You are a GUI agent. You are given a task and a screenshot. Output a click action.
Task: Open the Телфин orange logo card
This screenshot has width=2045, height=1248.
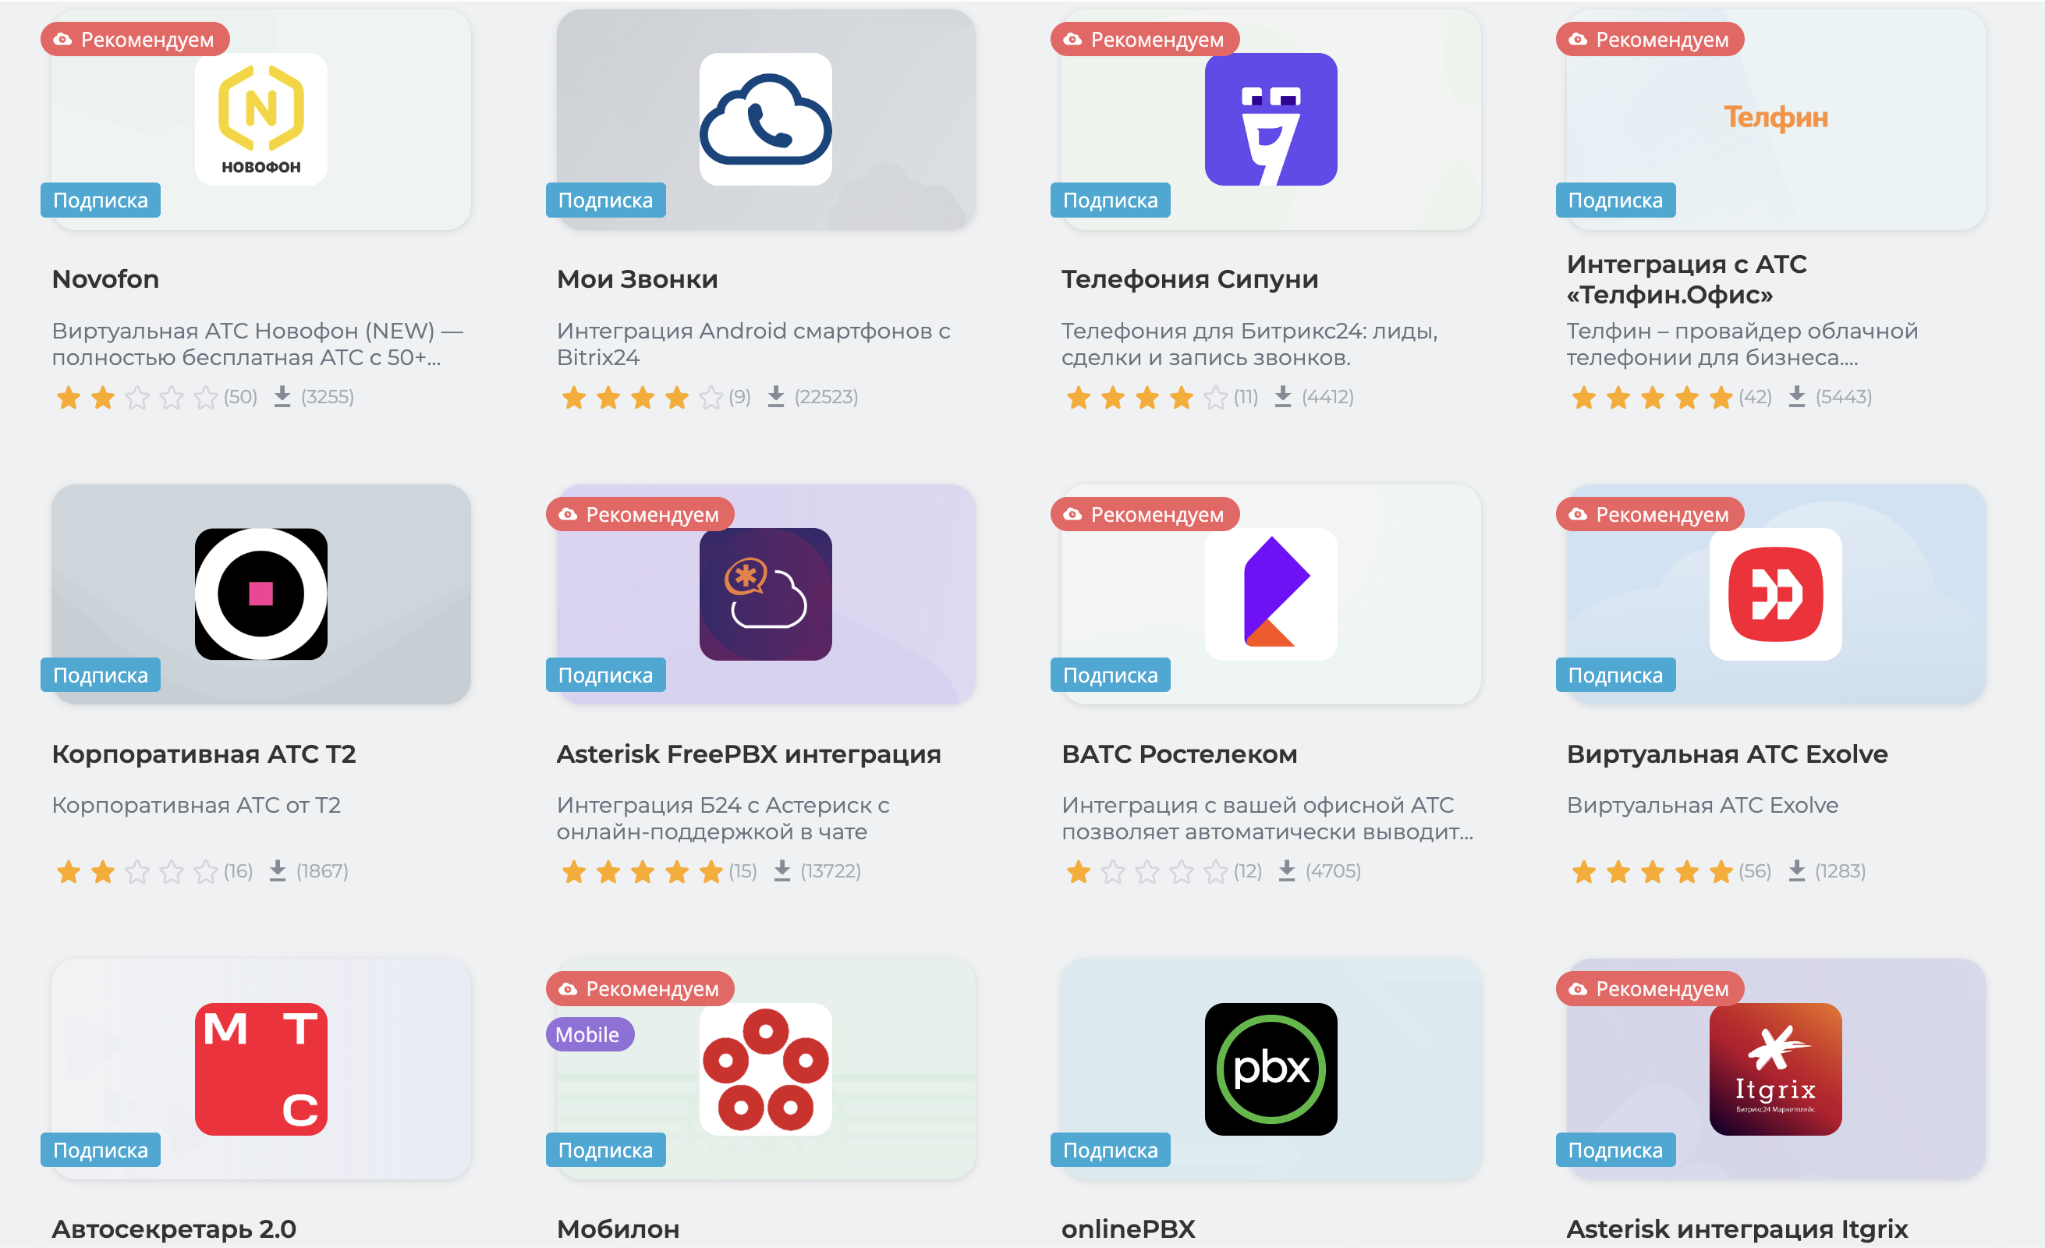point(1775,119)
